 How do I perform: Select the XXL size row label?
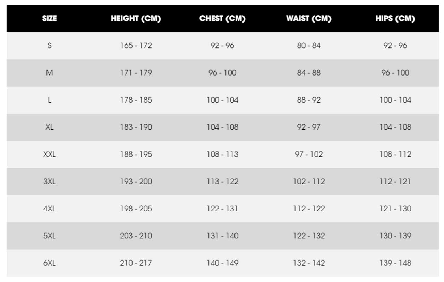pos(49,154)
